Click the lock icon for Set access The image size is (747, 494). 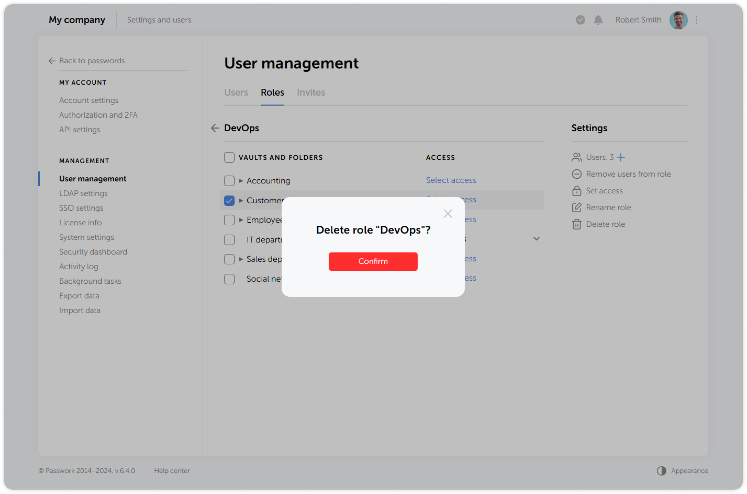576,191
